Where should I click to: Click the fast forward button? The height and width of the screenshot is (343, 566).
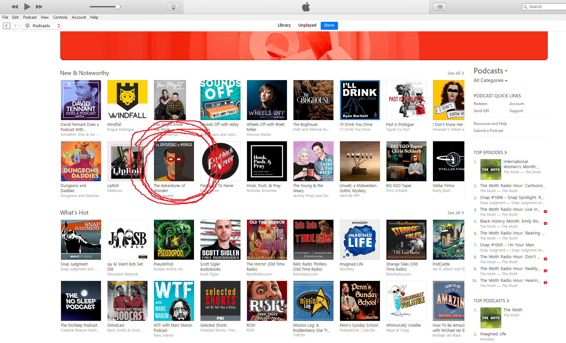point(39,7)
